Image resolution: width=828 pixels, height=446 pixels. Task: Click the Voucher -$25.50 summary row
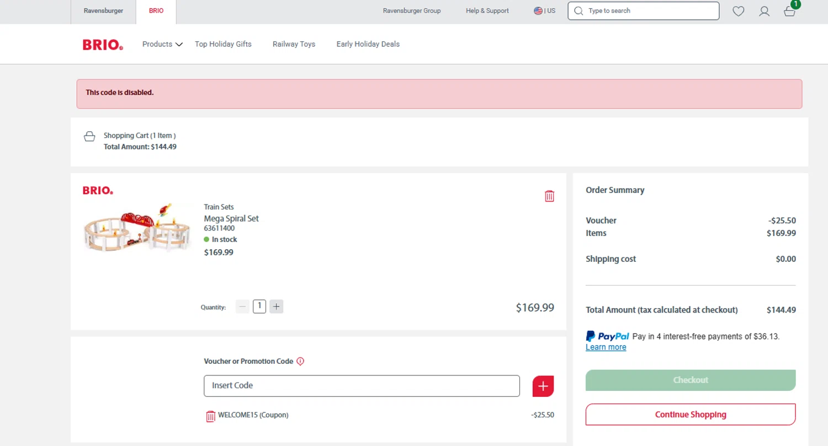691,221
